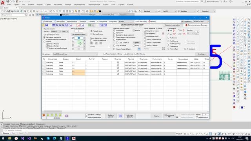This screenshot has height=141, width=251.
Task: Click the blue select-area icon beside Выбрать рамкой
Action: click(120, 116)
